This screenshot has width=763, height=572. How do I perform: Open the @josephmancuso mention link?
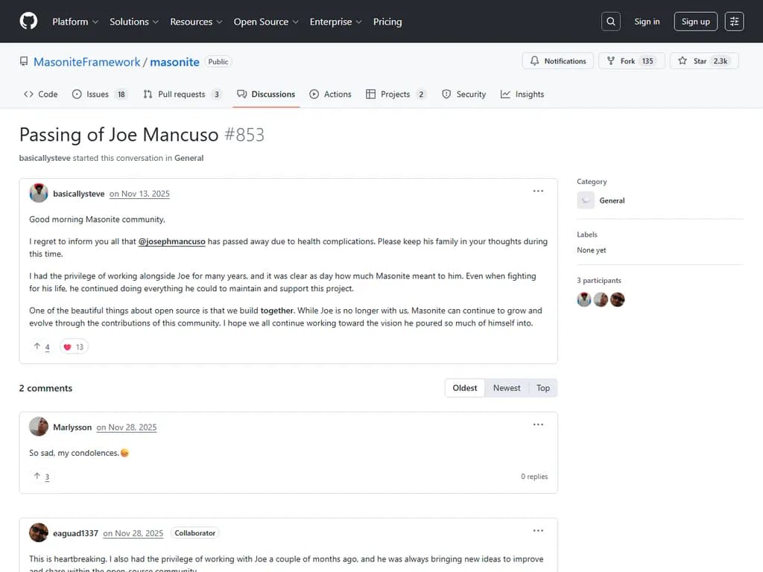[171, 241]
